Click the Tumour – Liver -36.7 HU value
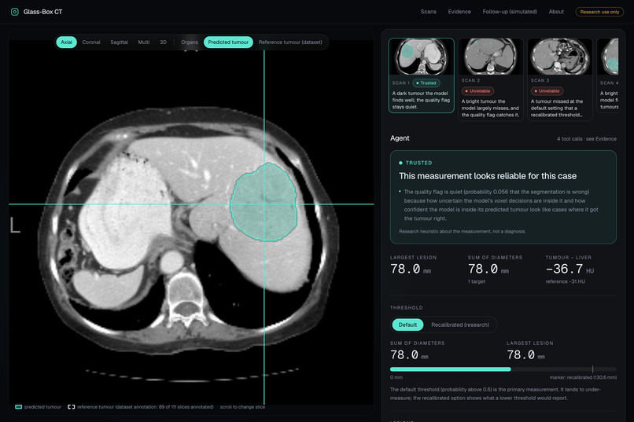 click(x=569, y=269)
